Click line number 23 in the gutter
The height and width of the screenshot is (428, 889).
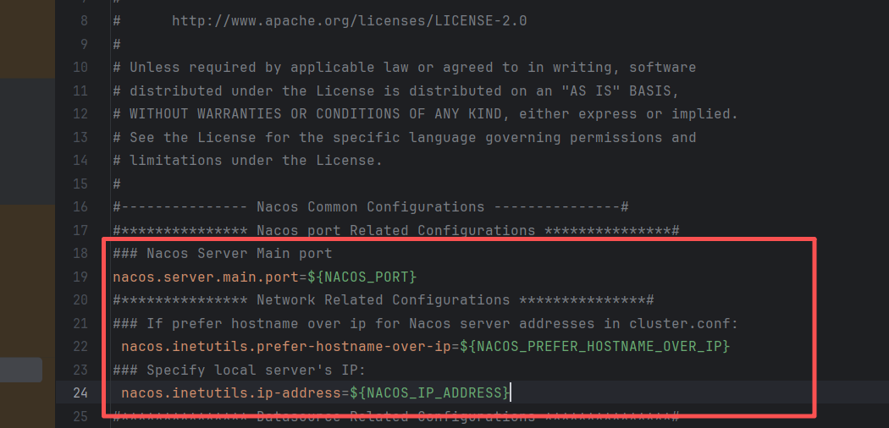(80, 369)
